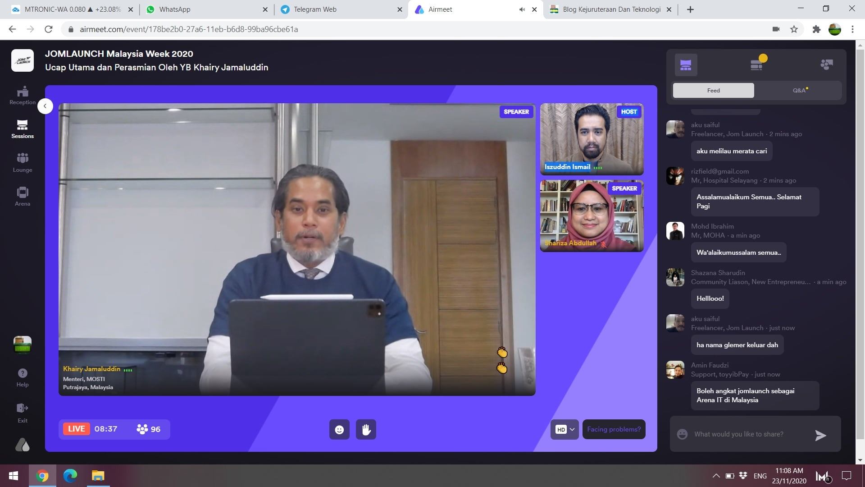Expand the HD video quality dropdown
The width and height of the screenshot is (865, 487).
565,429
